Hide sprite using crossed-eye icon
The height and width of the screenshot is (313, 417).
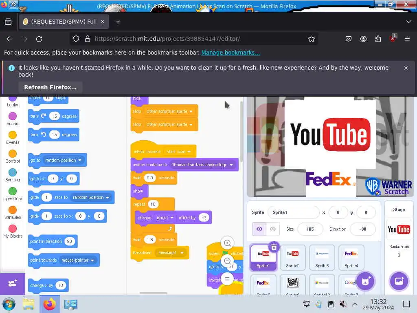[x=272, y=229]
